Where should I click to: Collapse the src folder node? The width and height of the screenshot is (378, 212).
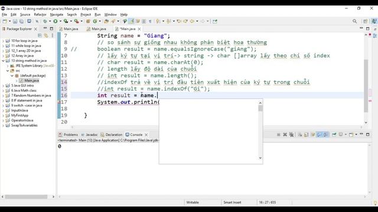(8, 71)
